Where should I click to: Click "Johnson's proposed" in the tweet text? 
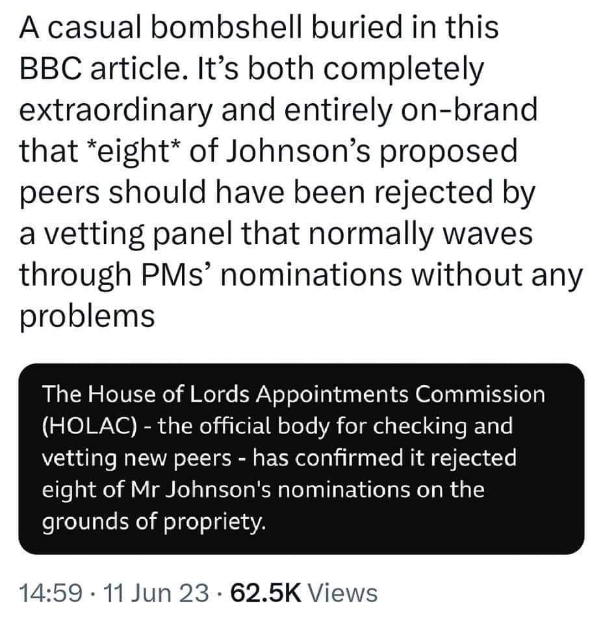pyautogui.click(x=372, y=151)
